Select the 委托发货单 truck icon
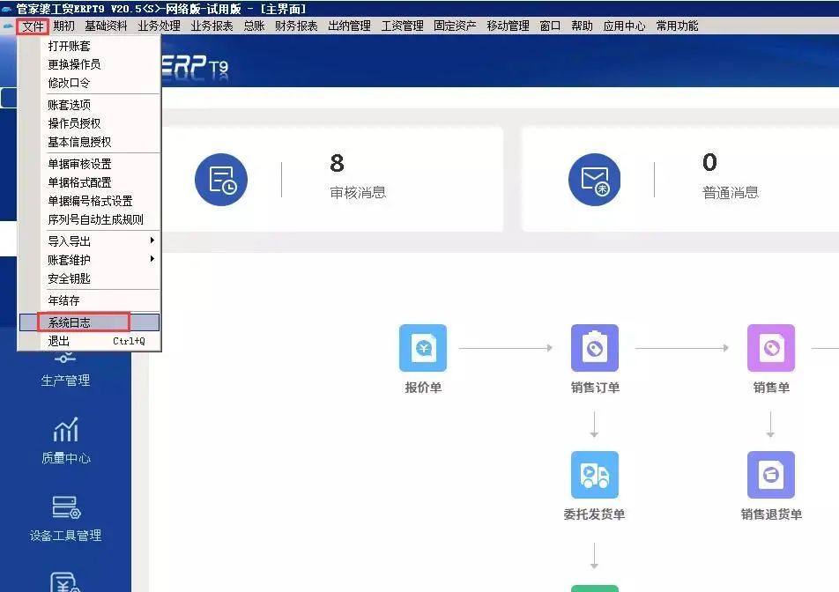Viewport: 839px width, 592px height. click(x=595, y=475)
